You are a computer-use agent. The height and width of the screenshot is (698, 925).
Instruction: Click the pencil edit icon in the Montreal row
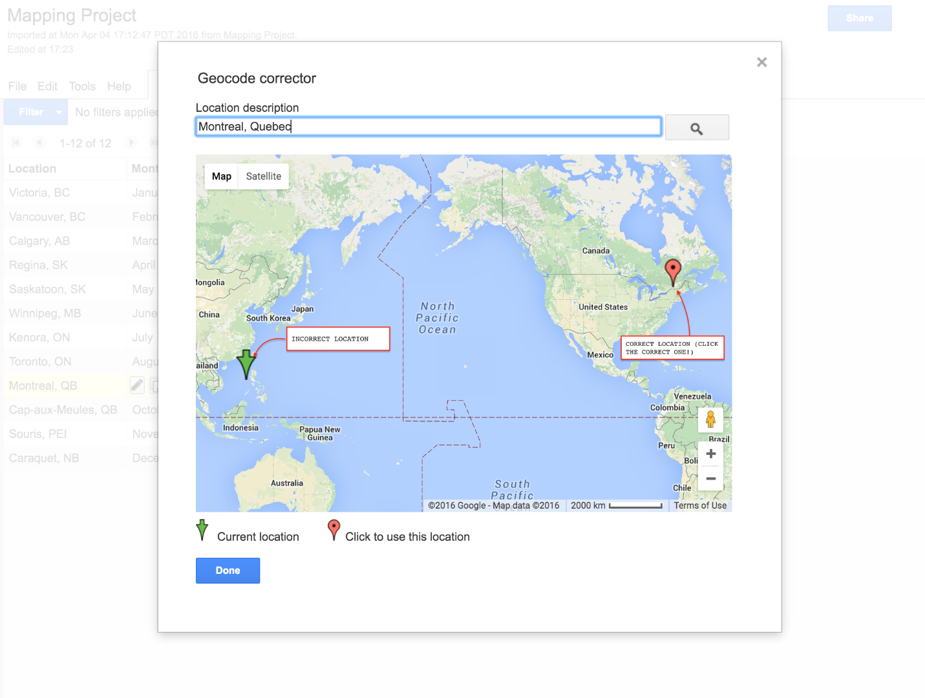coord(136,385)
